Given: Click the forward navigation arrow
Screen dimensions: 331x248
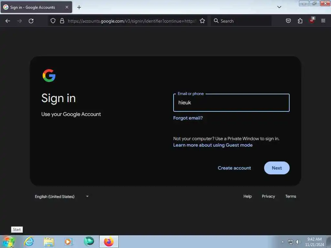Looking at the screenshot, I should (19, 21).
